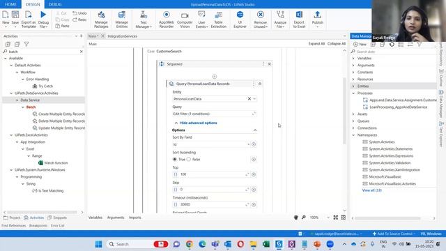The image size is (446, 251).
Task: Collapse the Namespaces node
Action: (x=353, y=135)
